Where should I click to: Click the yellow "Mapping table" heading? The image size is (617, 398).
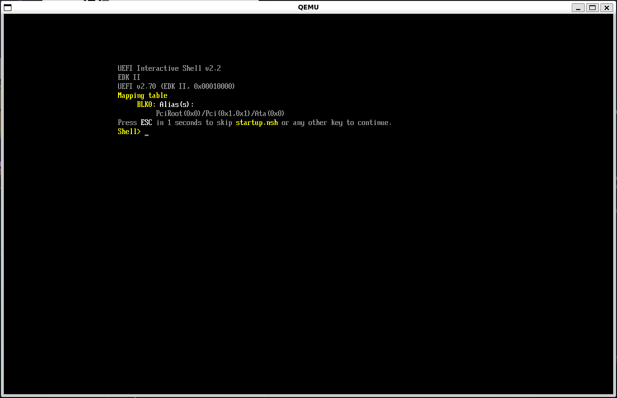tap(142, 96)
